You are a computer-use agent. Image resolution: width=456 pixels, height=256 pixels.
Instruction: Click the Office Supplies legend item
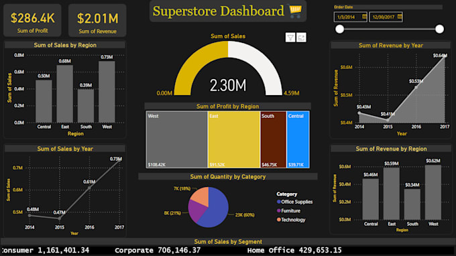coord(294,202)
